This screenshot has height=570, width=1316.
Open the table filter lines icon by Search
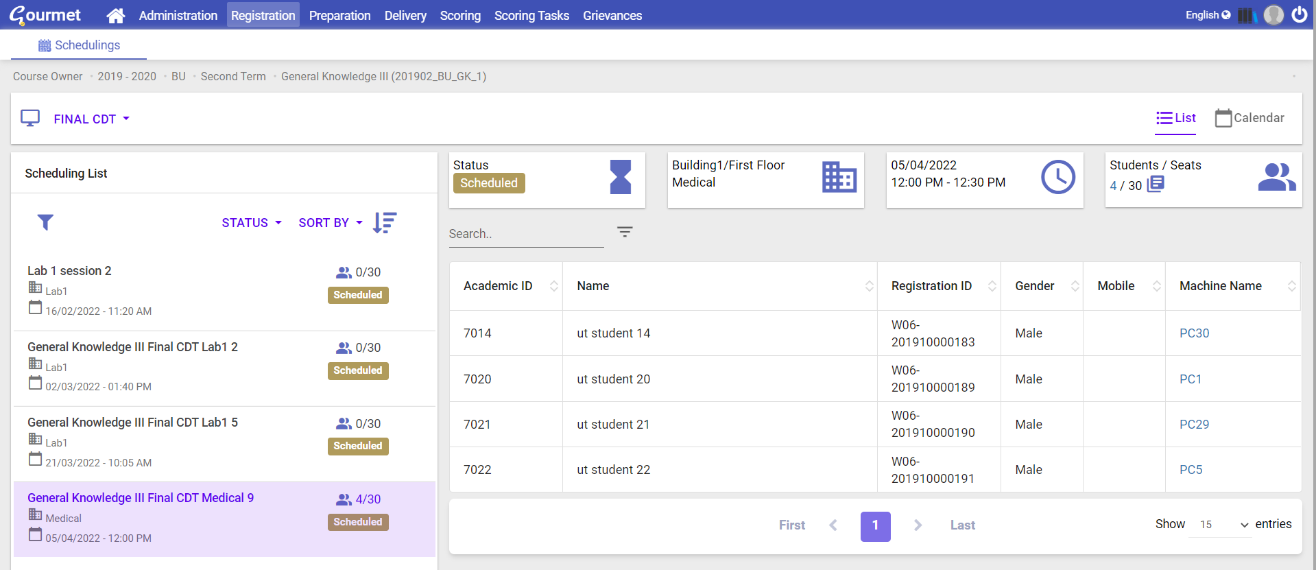pos(625,232)
